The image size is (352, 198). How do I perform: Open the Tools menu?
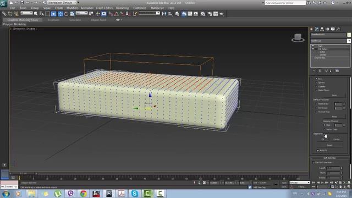coord(23,8)
